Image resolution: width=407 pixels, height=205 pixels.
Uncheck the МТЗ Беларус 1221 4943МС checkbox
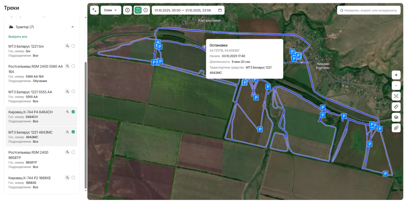(73, 132)
